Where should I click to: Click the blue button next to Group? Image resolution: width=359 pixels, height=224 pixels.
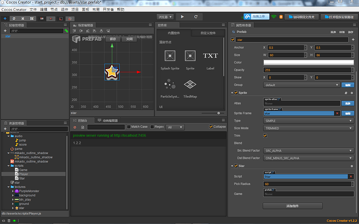(348, 85)
